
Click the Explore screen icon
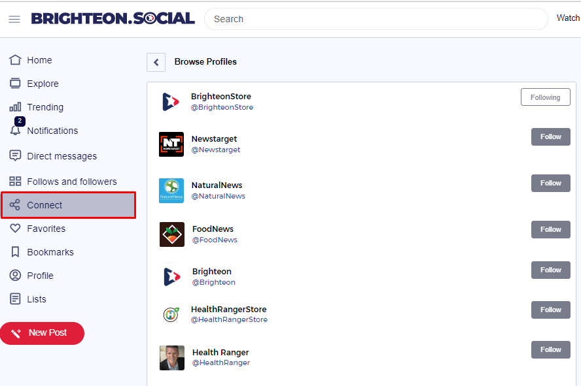click(15, 84)
